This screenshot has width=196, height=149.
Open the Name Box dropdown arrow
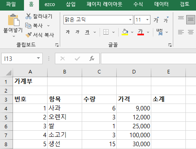click(39, 58)
